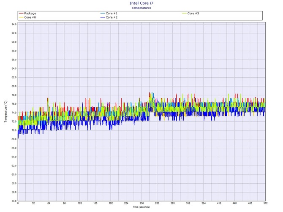Click the red Package legend line swatch
Screen dimensions: 283x212
point(21,14)
